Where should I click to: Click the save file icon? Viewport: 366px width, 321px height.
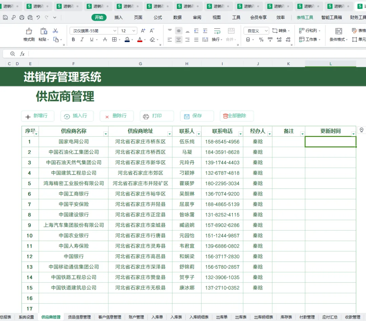pyautogui.click(x=5, y=17)
